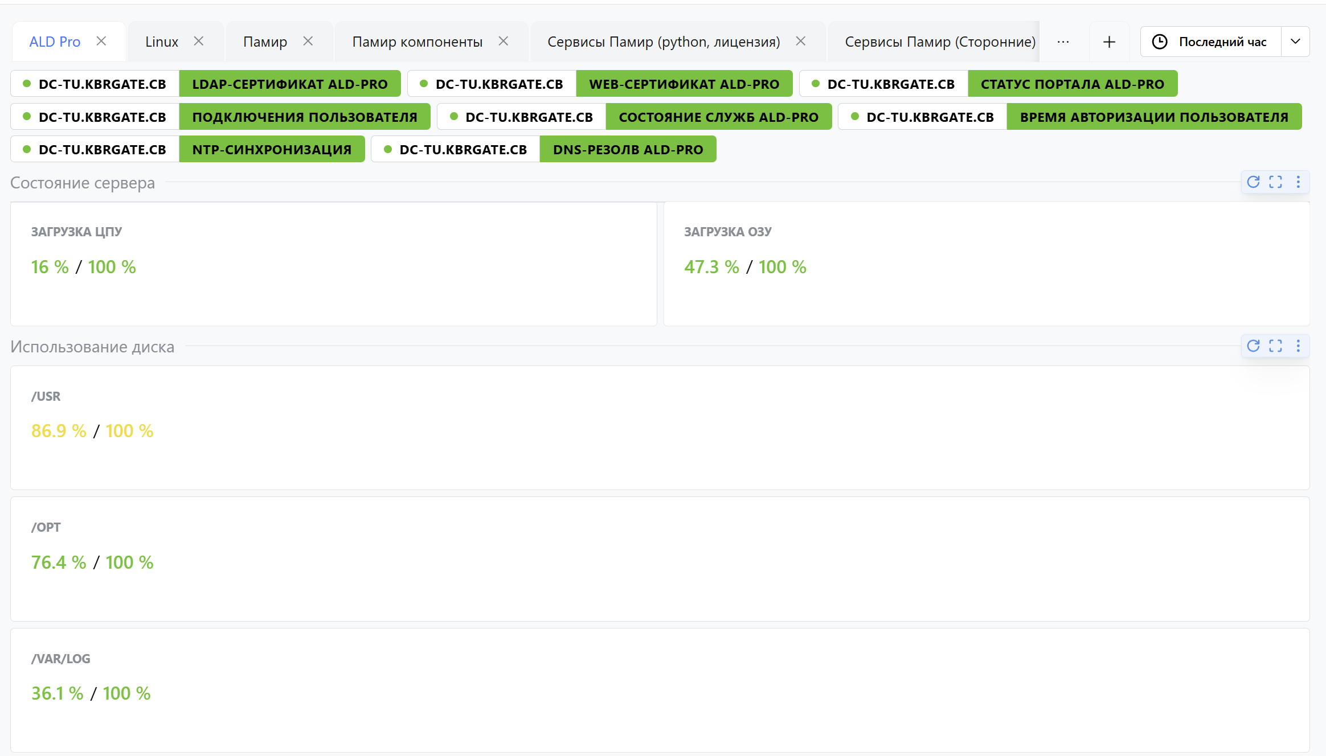Switch to the Памир tab
Viewport: 1326px width, 756px height.
[265, 42]
